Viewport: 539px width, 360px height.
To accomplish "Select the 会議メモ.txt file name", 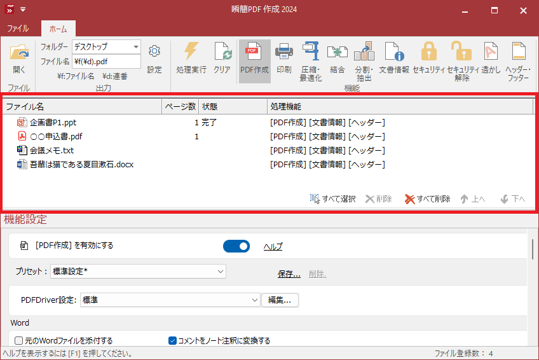I will coord(51,151).
